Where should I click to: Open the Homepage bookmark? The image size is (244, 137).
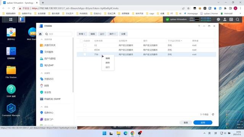click(x=191, y=14)
